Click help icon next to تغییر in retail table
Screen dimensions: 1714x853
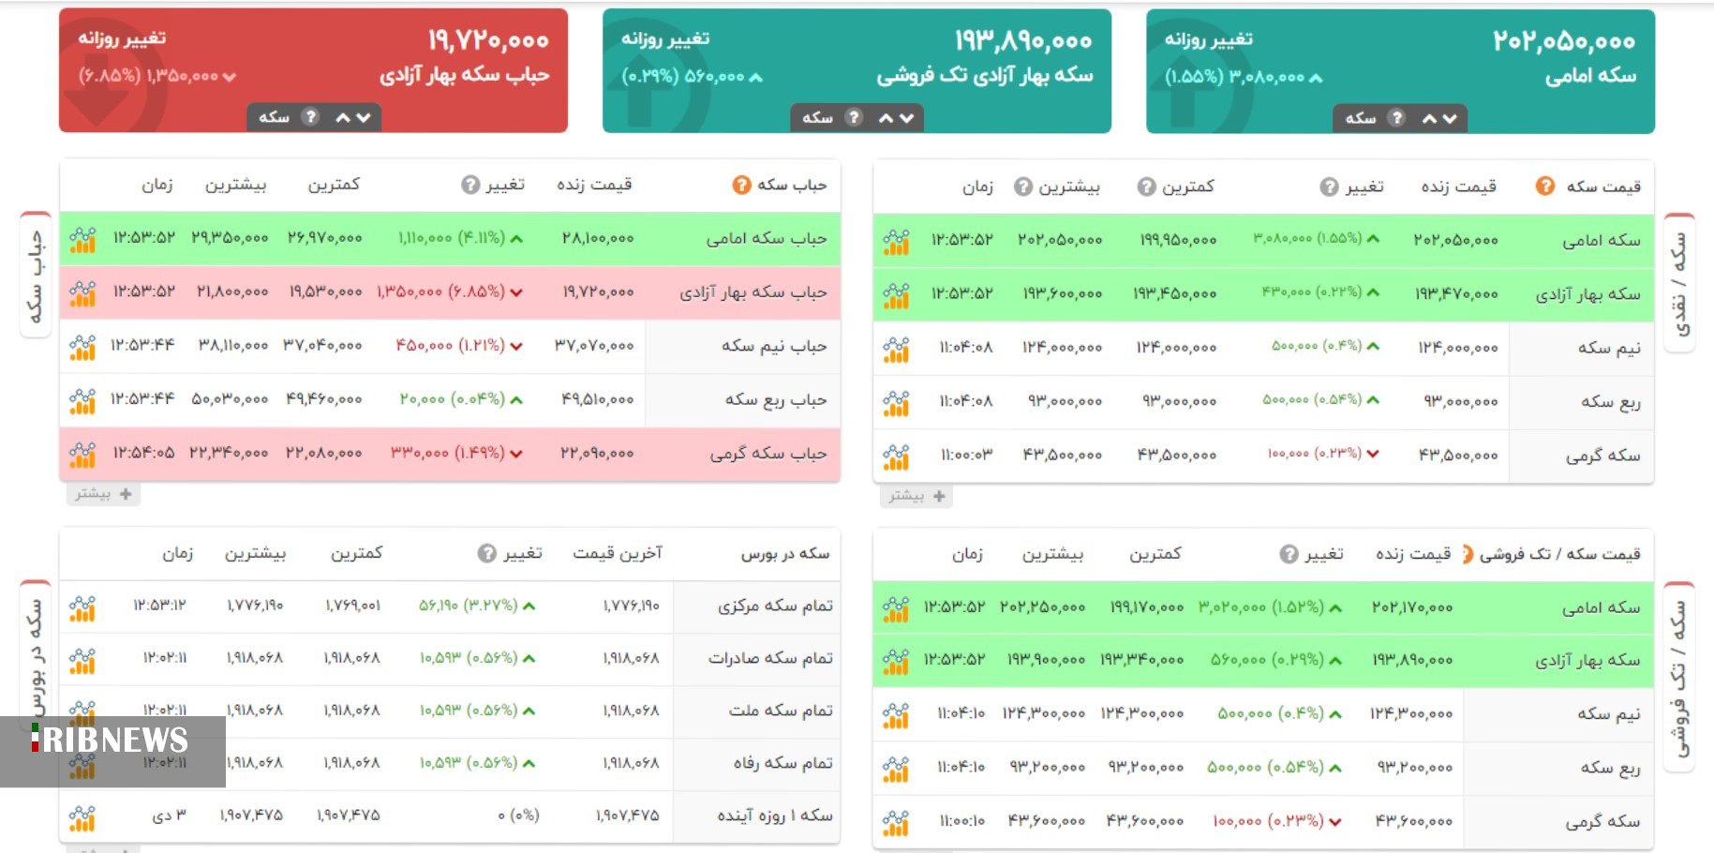(1289, 554)
